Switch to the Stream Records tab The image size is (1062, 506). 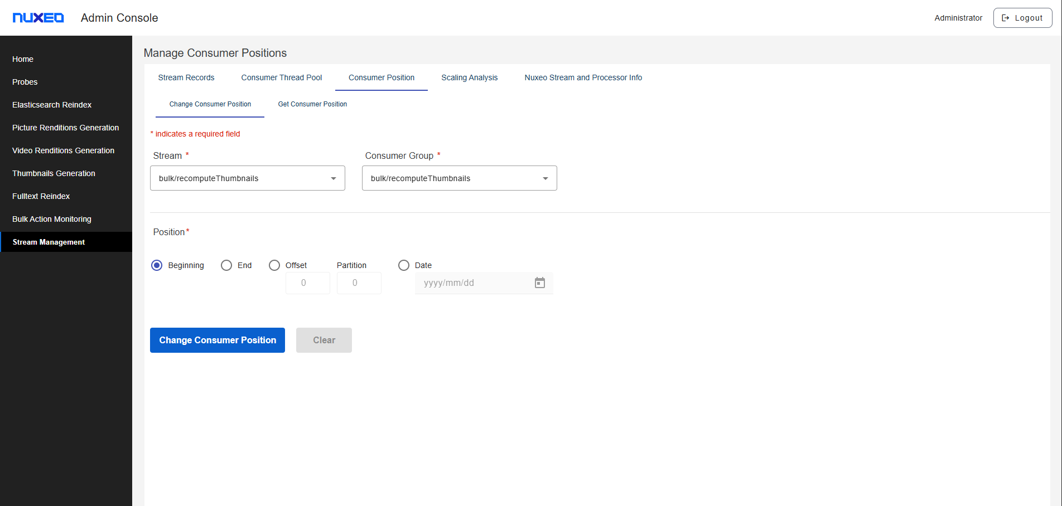click(186, 77)
